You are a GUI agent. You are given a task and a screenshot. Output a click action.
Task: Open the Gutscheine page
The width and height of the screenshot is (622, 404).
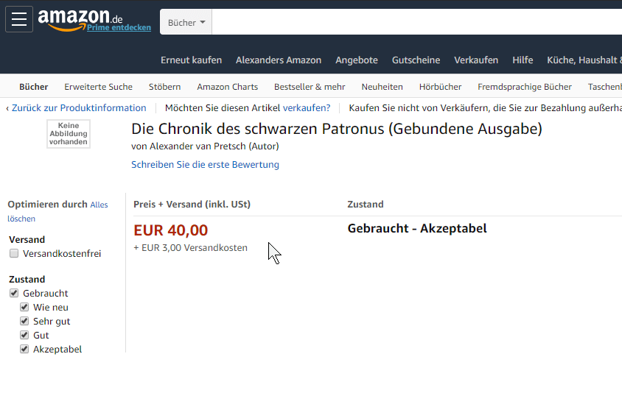(x=416, y=60)
